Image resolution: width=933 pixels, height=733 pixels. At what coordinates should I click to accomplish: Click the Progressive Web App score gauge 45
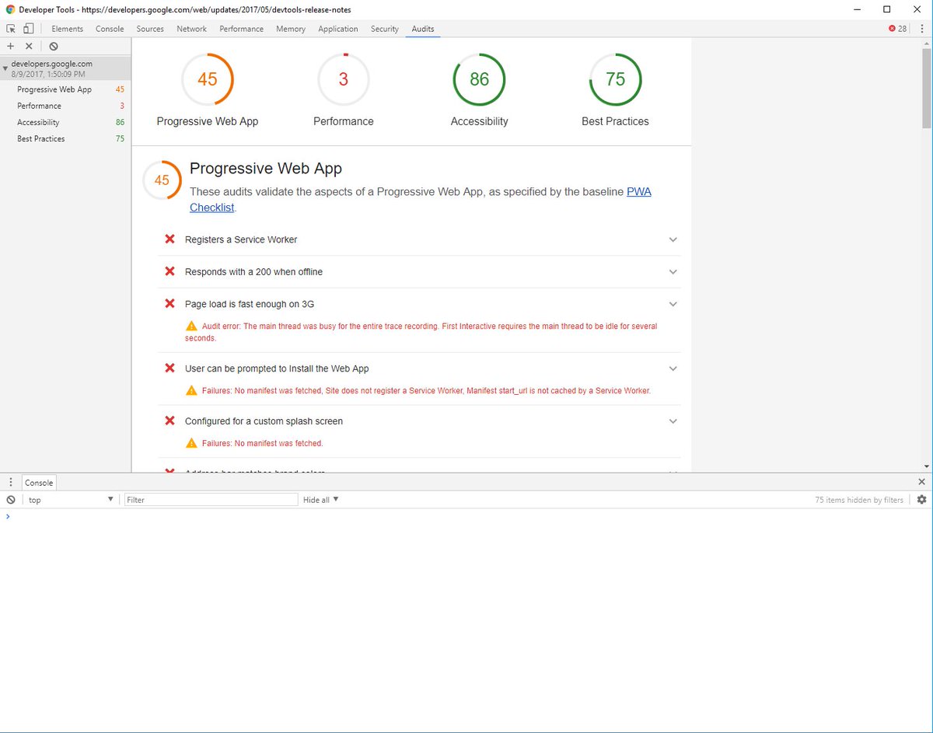point(208,79)
